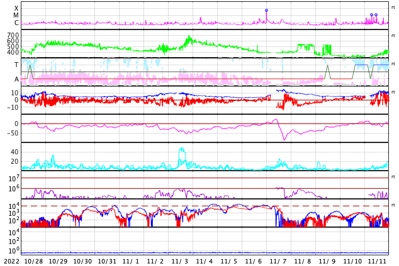
Task: Select the M flare class axis label
Action: [16, 16]
